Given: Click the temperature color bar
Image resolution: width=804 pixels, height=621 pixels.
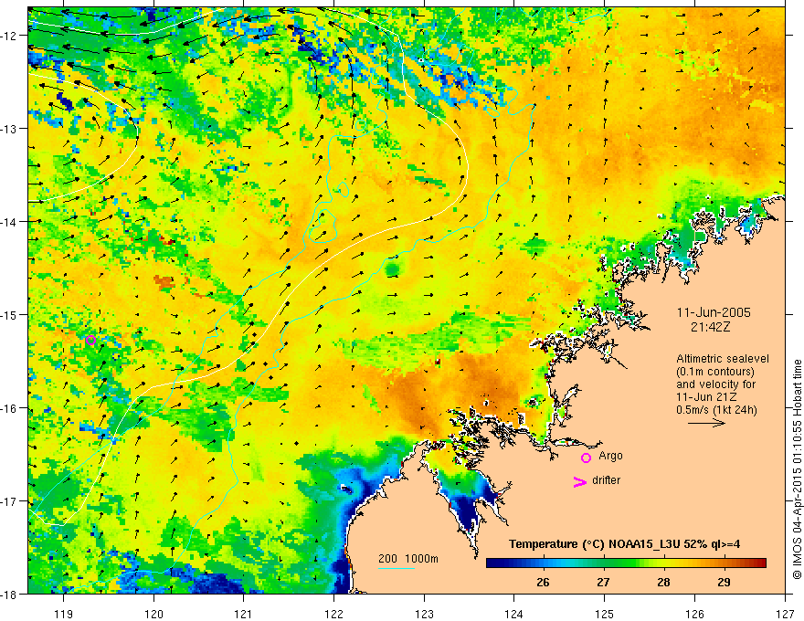Looking at the screenshot, I should point(626,563).
